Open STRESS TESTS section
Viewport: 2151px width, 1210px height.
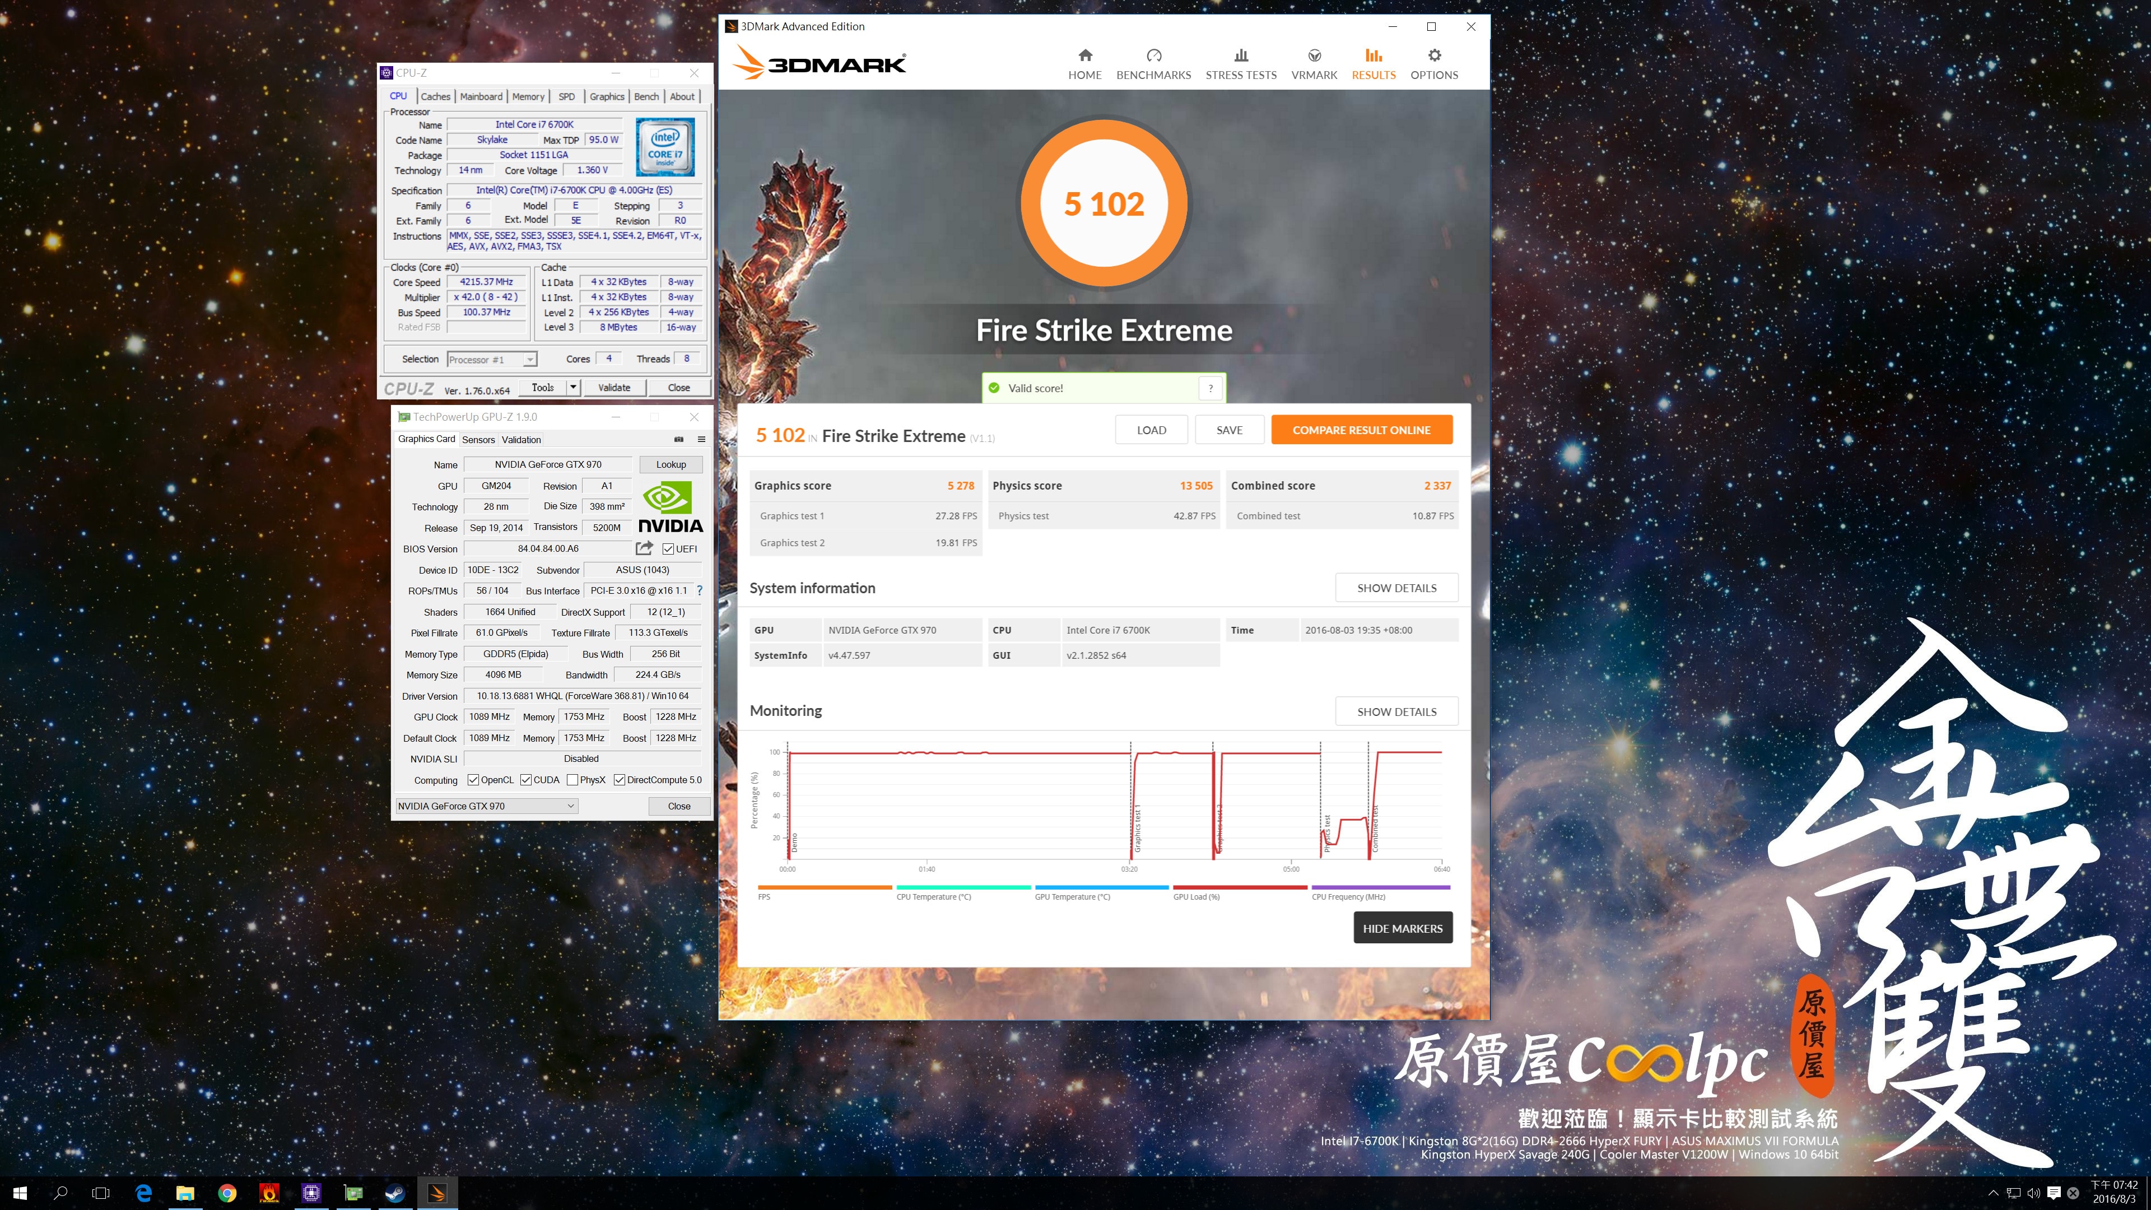pos(1240,63)
